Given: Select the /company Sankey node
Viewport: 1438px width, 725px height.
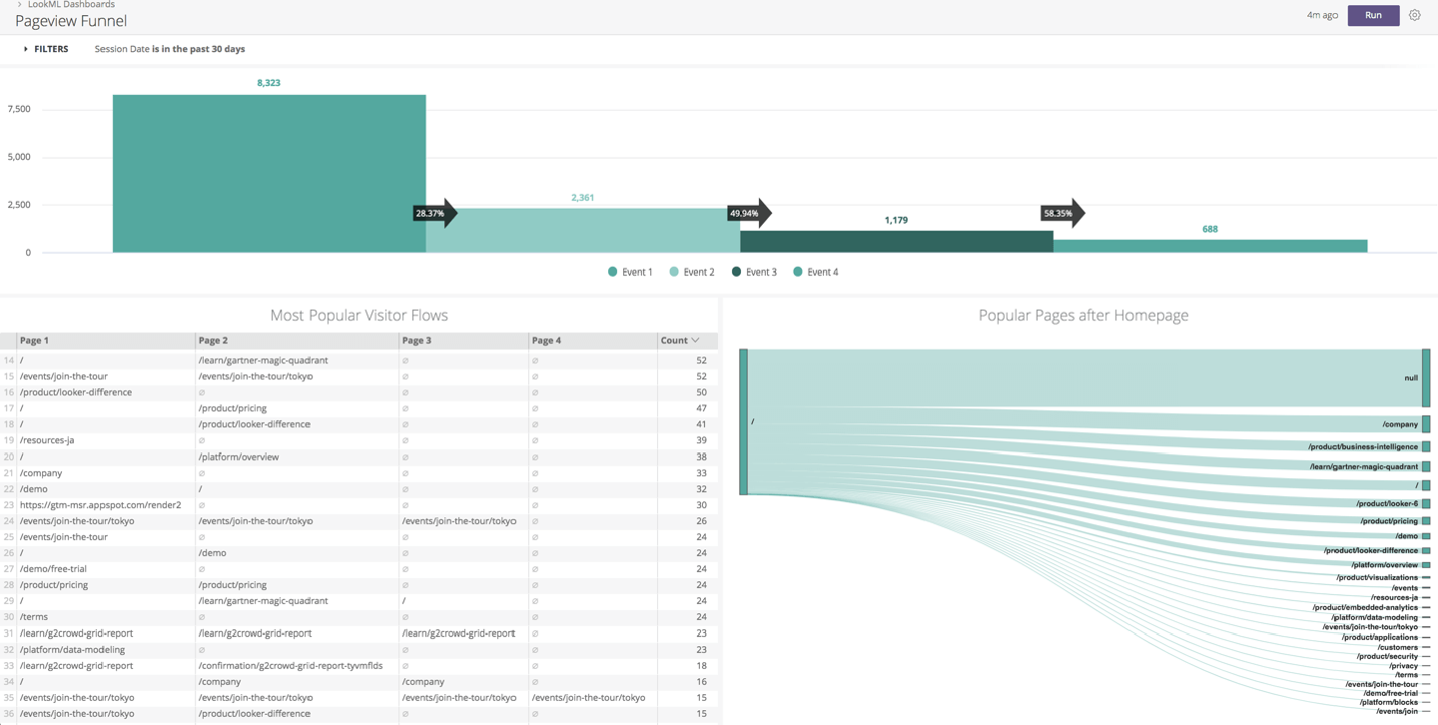Looking at the screenshot, I should pyautogui.click(x=1426, y=424).
